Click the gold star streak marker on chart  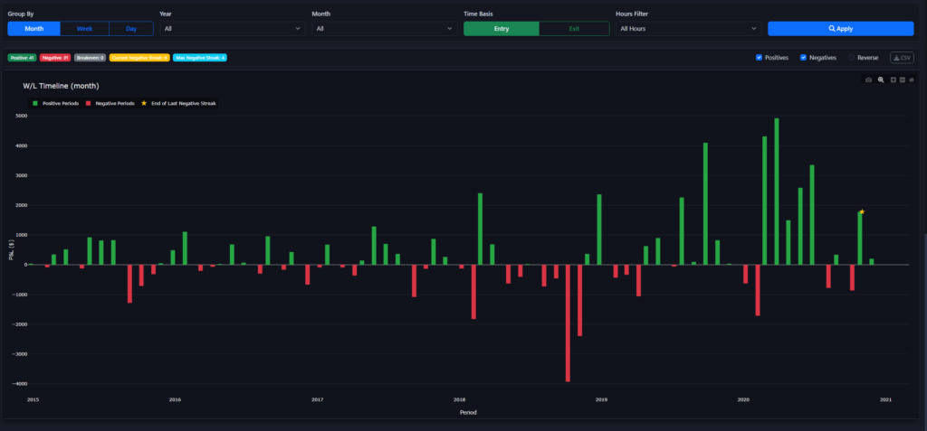tap(863, 211)
